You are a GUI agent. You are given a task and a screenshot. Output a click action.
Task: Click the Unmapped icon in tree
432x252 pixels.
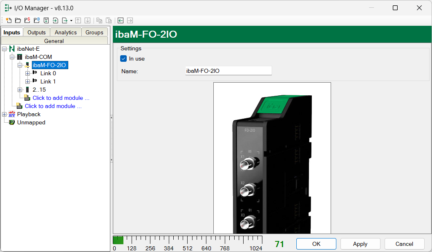[12, 122]
